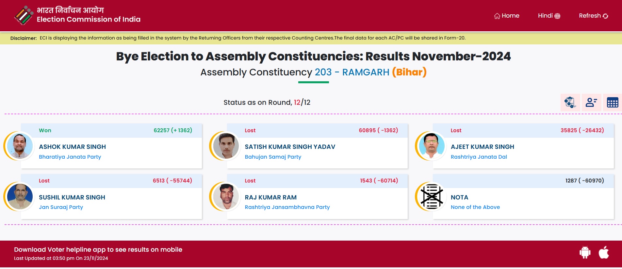Click the 203 - RAMGARH constituency heading
Image resolution: width=622 pixels, height=269 pixels.
[352, 72]
